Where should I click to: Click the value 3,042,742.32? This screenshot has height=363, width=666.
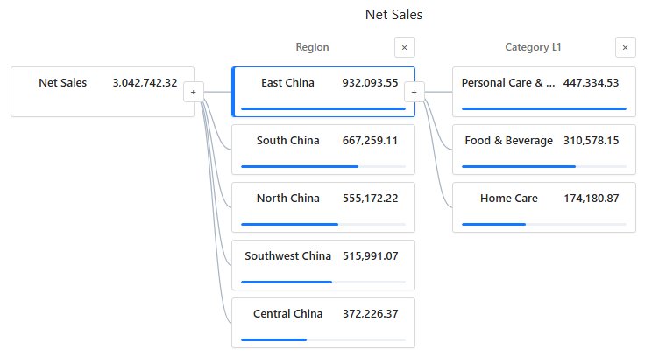pyautogui.click(x=145, y=83)
